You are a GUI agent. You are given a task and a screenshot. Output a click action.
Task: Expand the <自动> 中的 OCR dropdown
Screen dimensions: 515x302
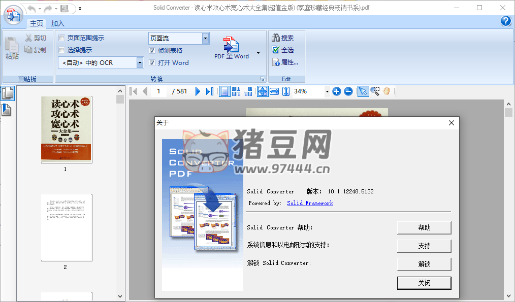pyautogui.click(x=140, y=63)
